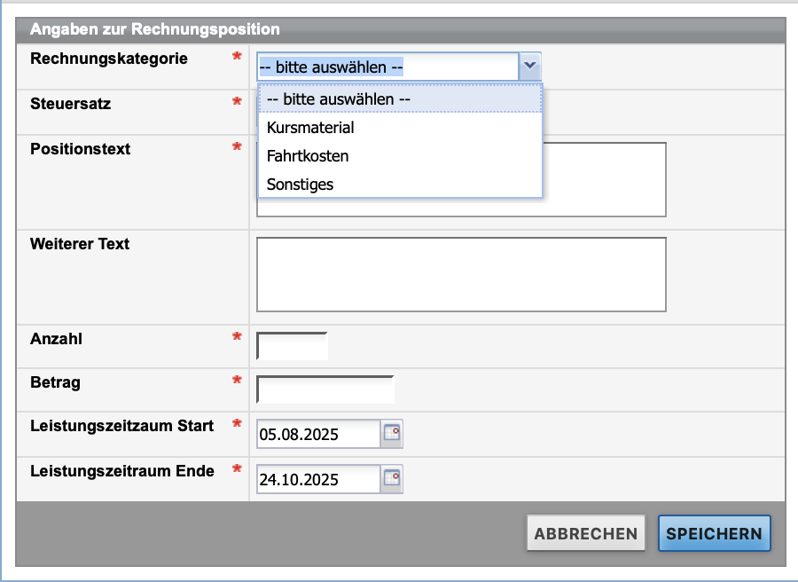
Task: Click the Rechnungskategorie dropdown arrow
Action: 529,66
